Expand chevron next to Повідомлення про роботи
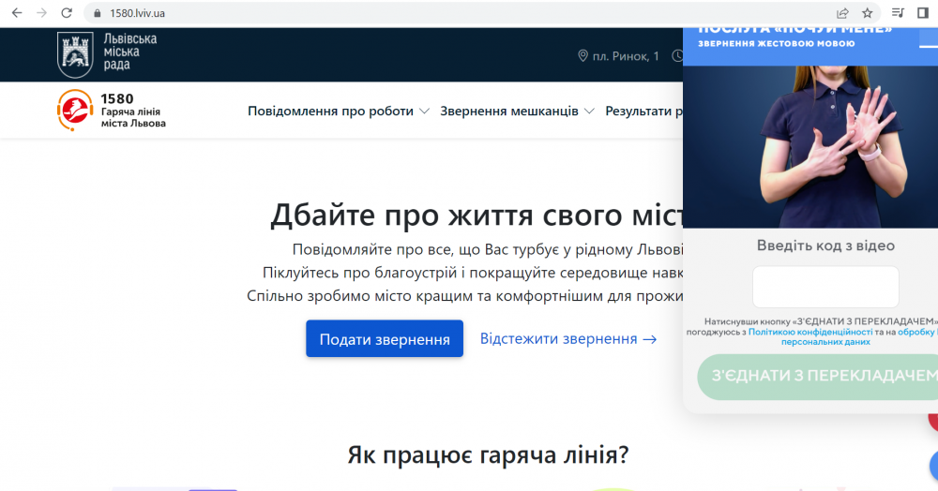 (424, 112)
